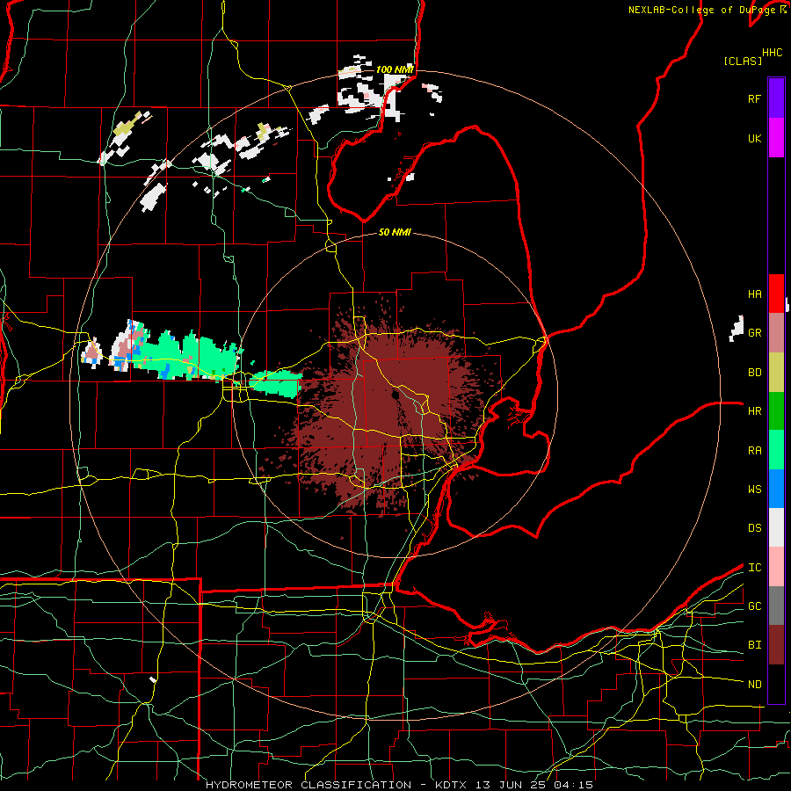This screenshot has width=791, height=791.
Task: Click the HA legend label
Action: point(754,294)
